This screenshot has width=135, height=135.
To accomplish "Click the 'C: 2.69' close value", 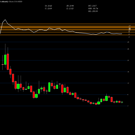I will (x=48, y=8).
